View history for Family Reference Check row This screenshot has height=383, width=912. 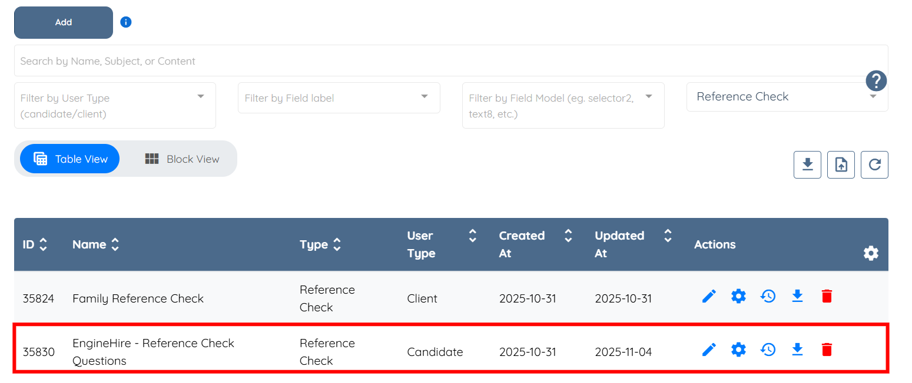768,297
